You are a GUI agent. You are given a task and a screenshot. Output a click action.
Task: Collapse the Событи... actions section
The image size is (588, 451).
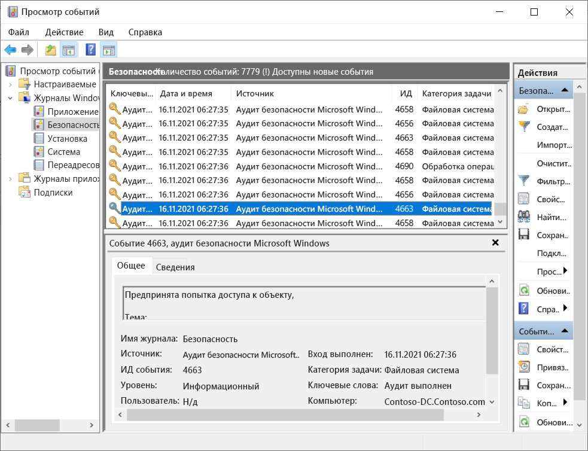pos(565,331)
